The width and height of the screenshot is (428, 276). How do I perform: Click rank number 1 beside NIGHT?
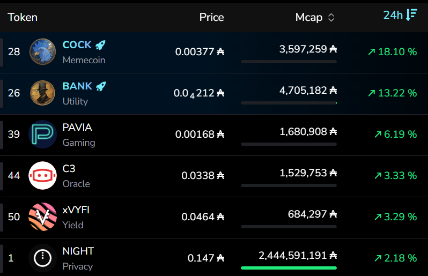point(11,258)
